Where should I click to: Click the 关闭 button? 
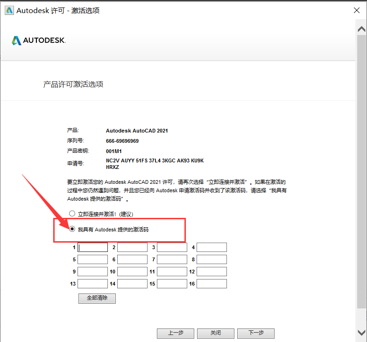(216, 333)
